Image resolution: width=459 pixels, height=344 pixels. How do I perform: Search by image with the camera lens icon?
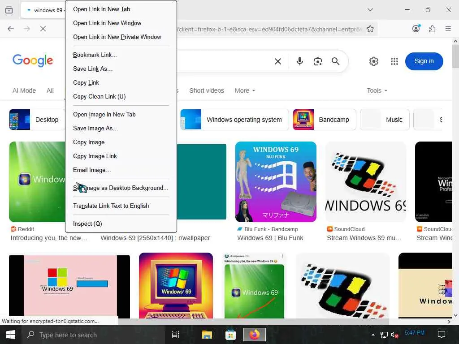click(x=318, y=61)
